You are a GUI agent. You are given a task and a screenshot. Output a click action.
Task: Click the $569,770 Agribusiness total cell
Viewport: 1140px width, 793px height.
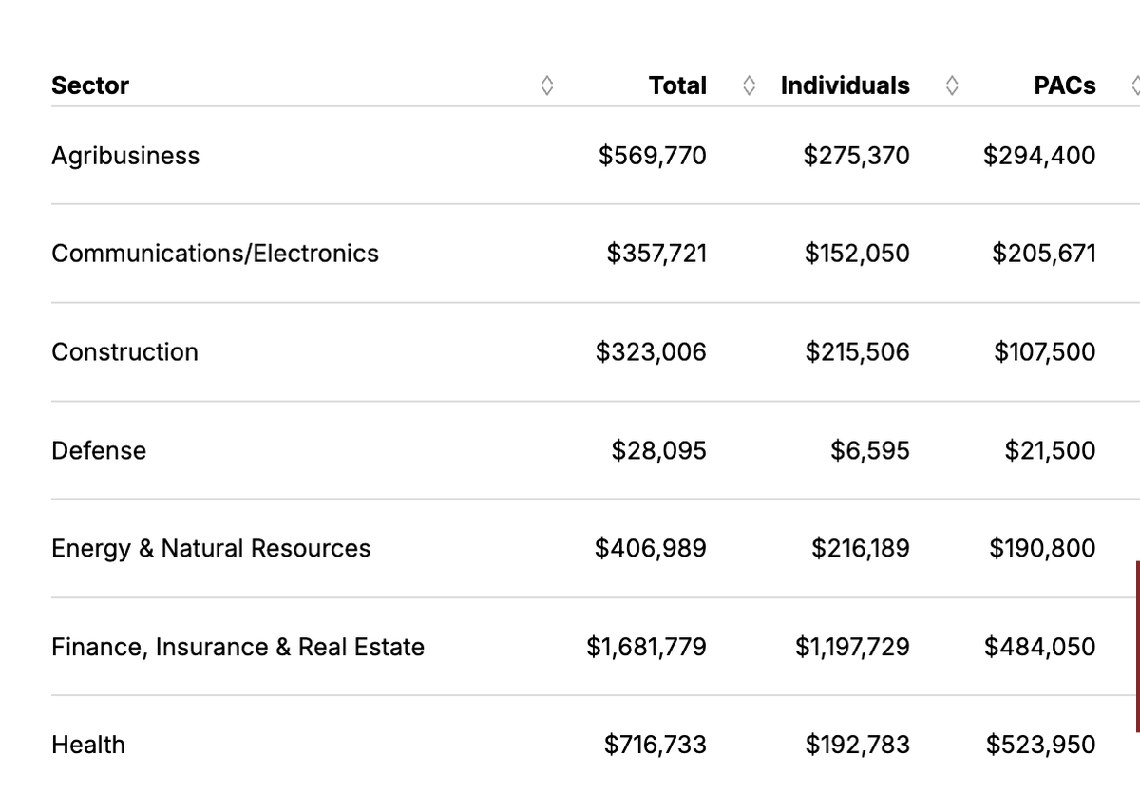tap(652, 156)
